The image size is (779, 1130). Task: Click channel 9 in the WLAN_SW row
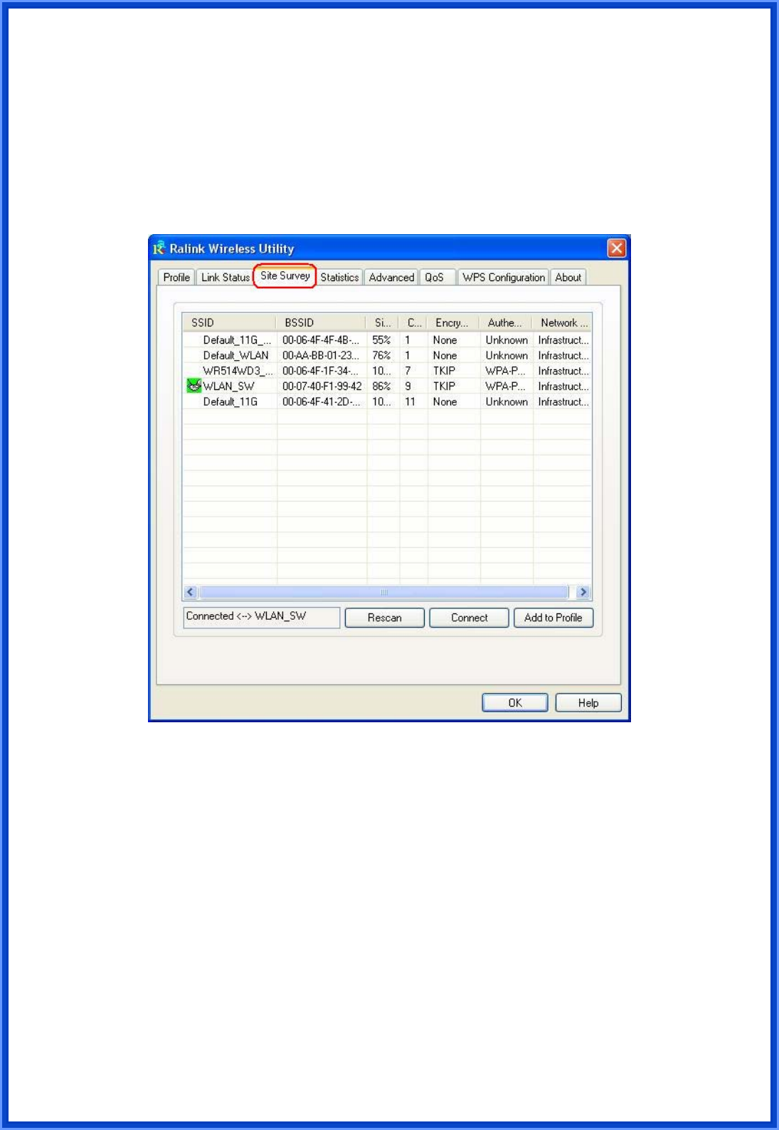coord(408,386)
